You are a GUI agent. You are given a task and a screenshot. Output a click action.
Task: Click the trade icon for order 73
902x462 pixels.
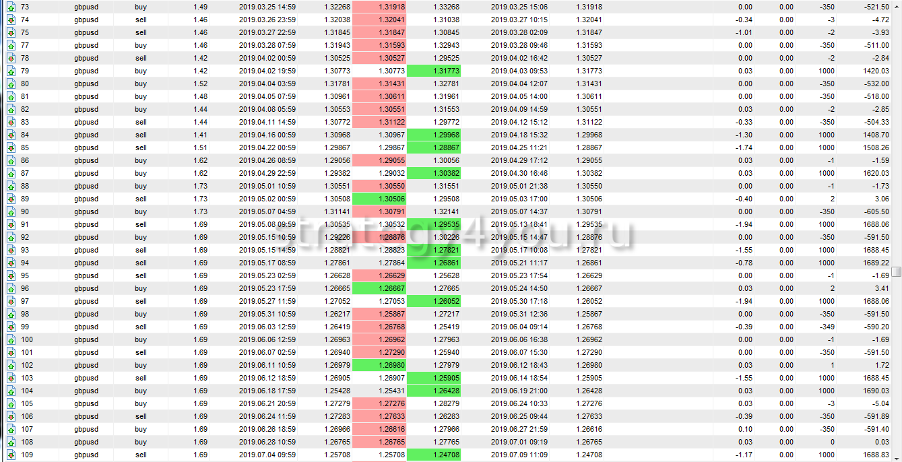tap(11, 7)
